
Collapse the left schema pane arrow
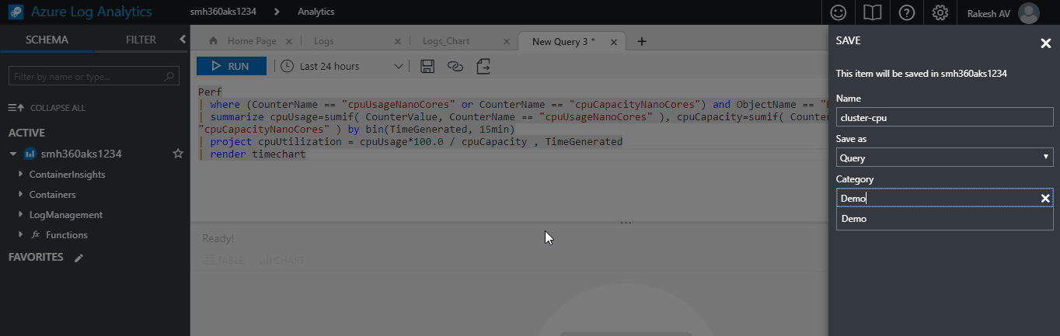[183, 39]
